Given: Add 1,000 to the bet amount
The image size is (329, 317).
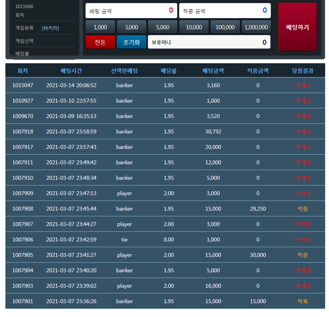Looking at the screenshot, I should (100, 27).
